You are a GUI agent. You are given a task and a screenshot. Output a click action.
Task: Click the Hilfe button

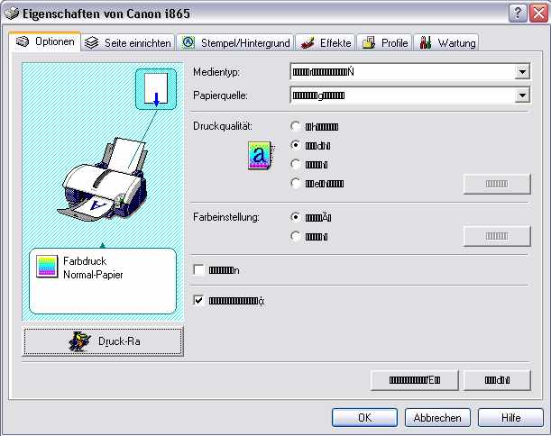(510, 418)
